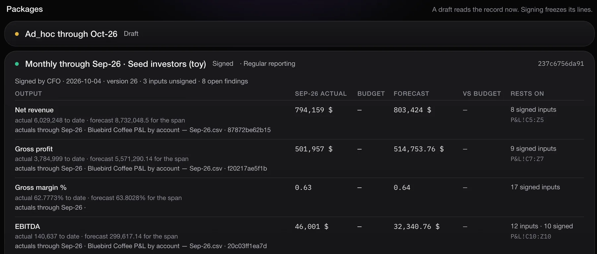Select the Gross margin % row name
This screenshot has height=254, width=597.
tap(40, 187)
